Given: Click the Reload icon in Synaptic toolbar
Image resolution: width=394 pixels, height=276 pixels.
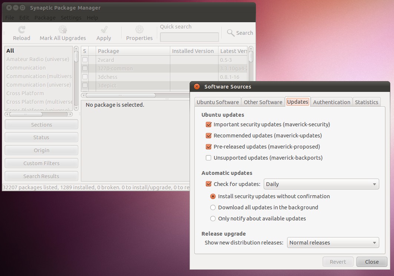Looking at the screenshot, I should tap(22, 30).
